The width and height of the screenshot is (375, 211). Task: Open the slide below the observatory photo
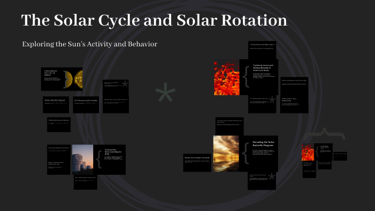coord(85,182)
